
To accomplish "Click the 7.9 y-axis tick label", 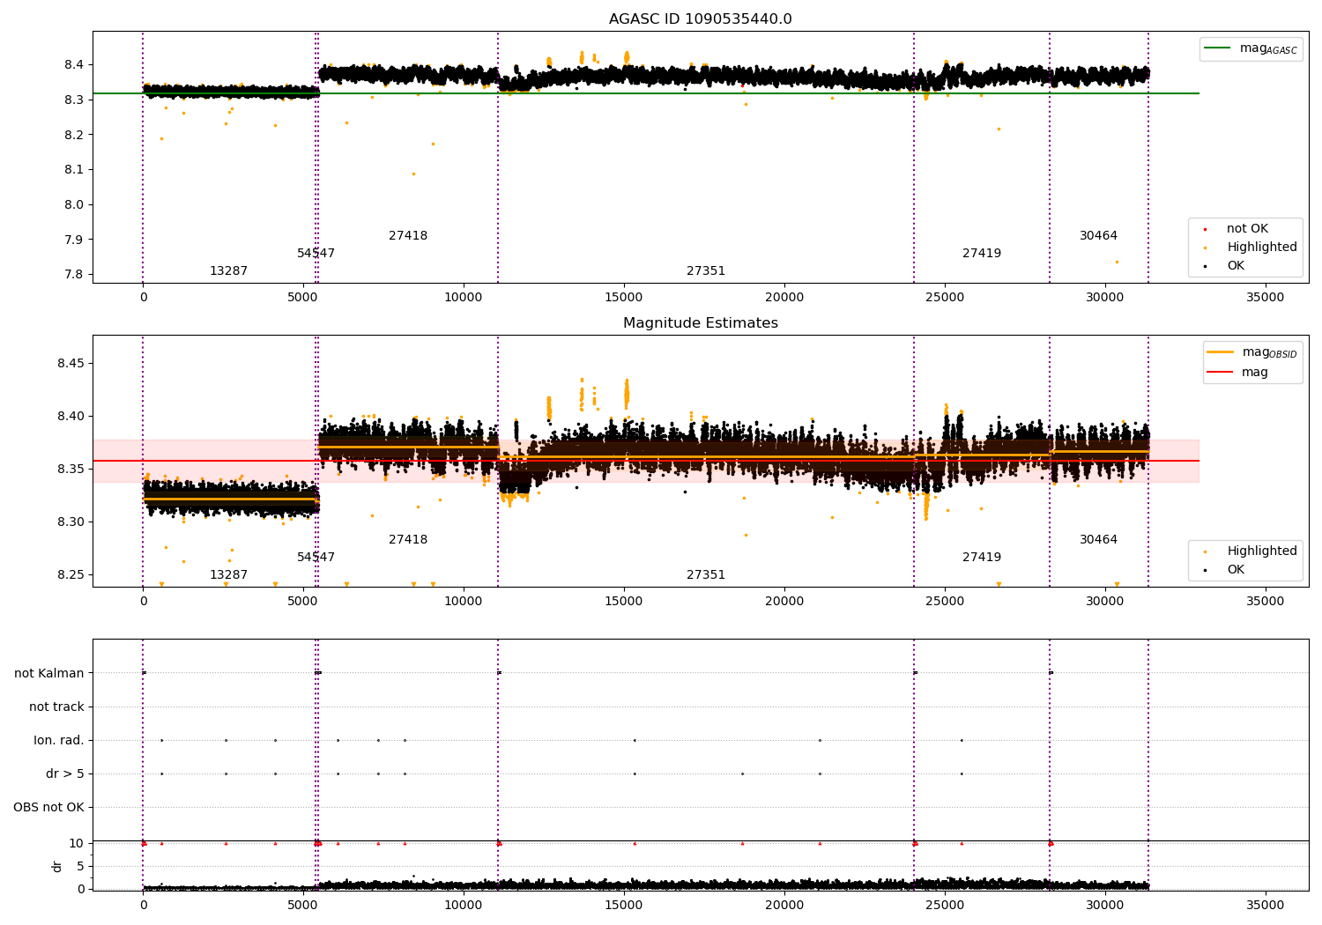I will tap(74, 240).
